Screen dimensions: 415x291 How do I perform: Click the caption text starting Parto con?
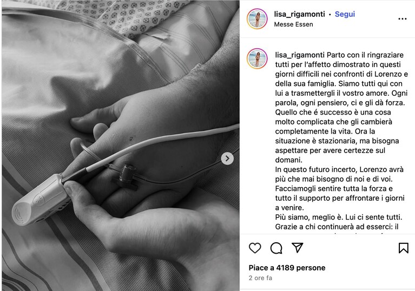tap(341, 107)
